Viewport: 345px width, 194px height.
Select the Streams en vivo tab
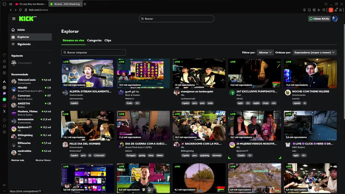coord(73,40)
